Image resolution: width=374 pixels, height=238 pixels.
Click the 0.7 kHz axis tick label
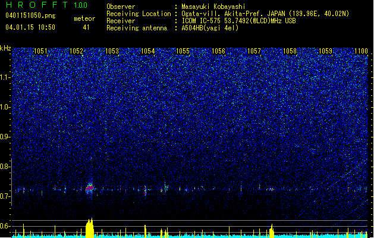[5, 196]
